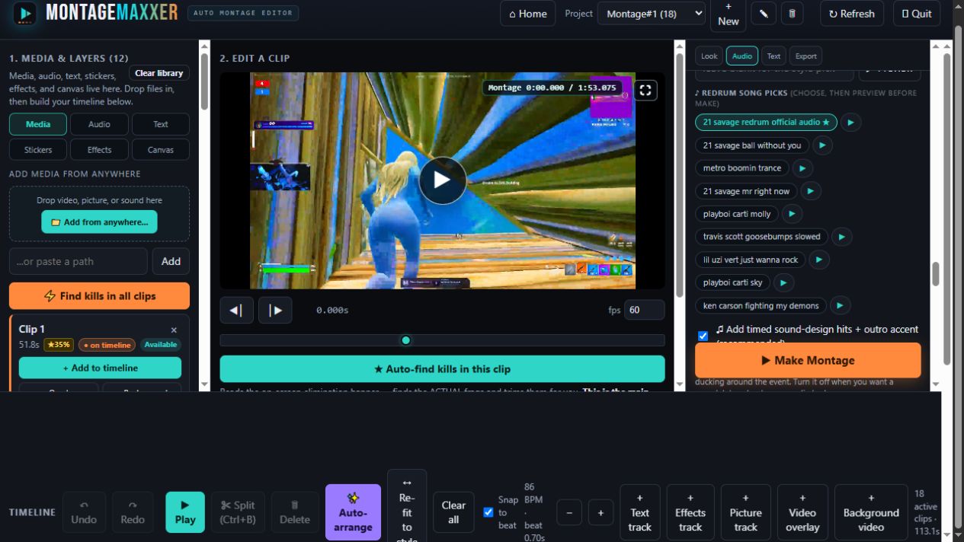Click Split (Ctrl+B) scissors button
Viewport: 964px width, 542px height.
238,512
